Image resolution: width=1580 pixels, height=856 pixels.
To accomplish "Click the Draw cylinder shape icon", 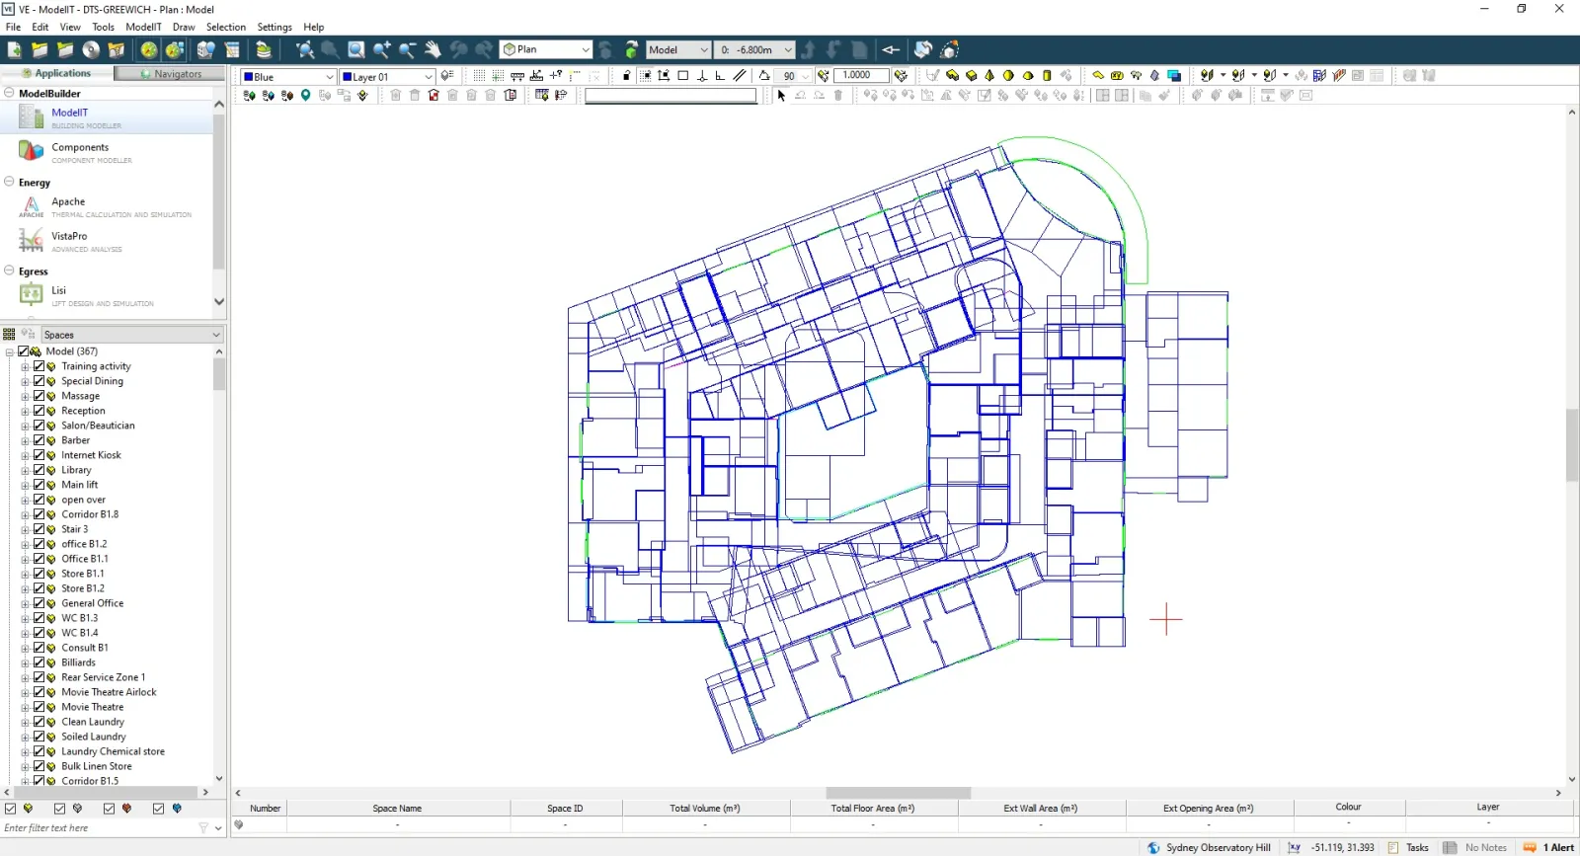I will coord(1047,75).
